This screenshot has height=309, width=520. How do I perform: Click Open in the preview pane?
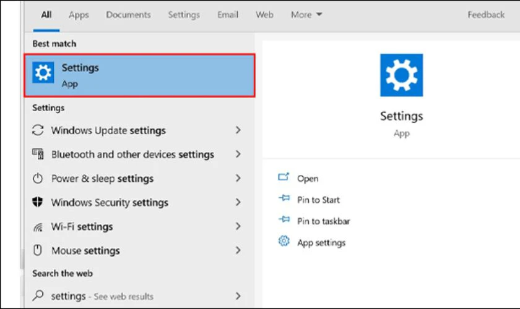pyautogui.click(x=308, y=179)
